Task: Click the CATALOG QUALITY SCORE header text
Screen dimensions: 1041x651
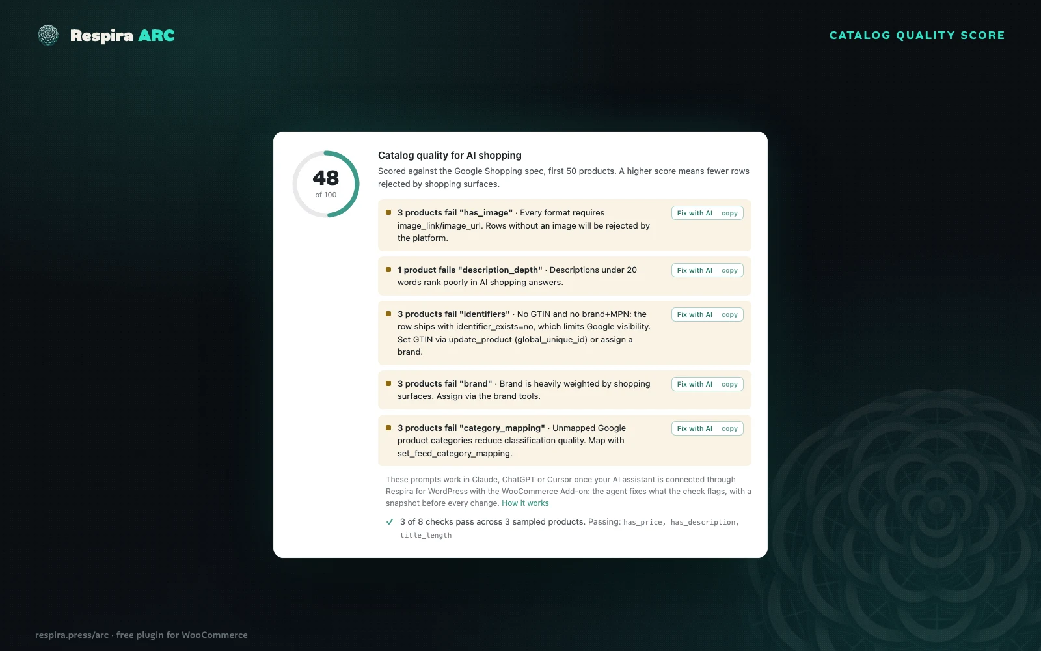Action: coord(917,35)
